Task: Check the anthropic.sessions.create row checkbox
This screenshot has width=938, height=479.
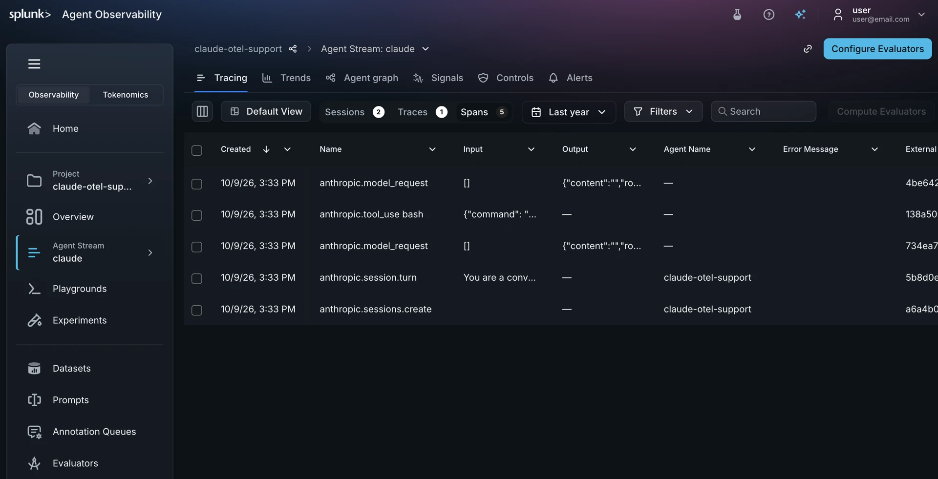Action: click(x=197, y=311)
